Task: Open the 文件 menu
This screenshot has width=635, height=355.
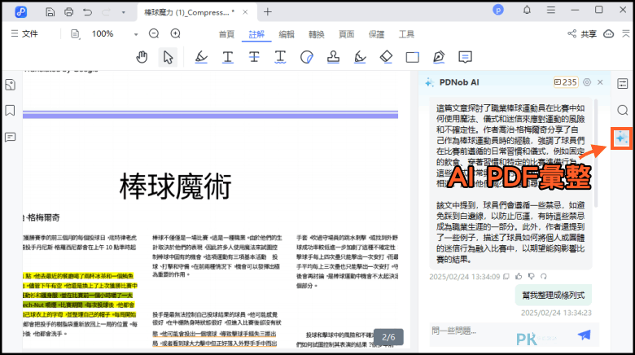Action: (24, 33)
